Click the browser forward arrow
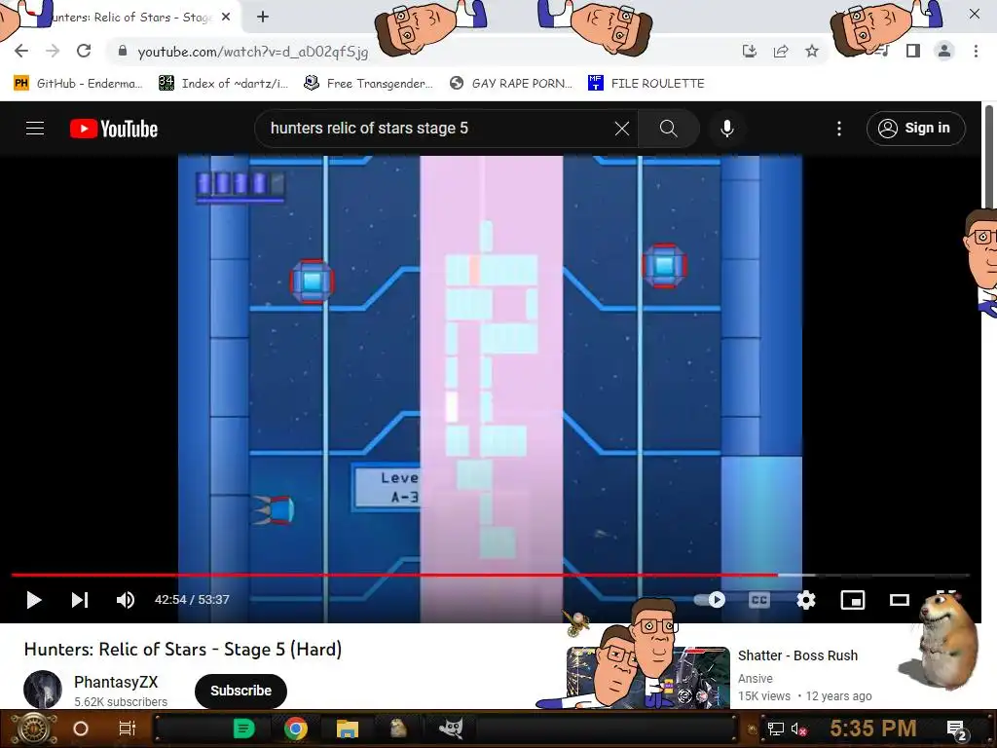Screen dimensions: 997x748 tap(53, 51)
